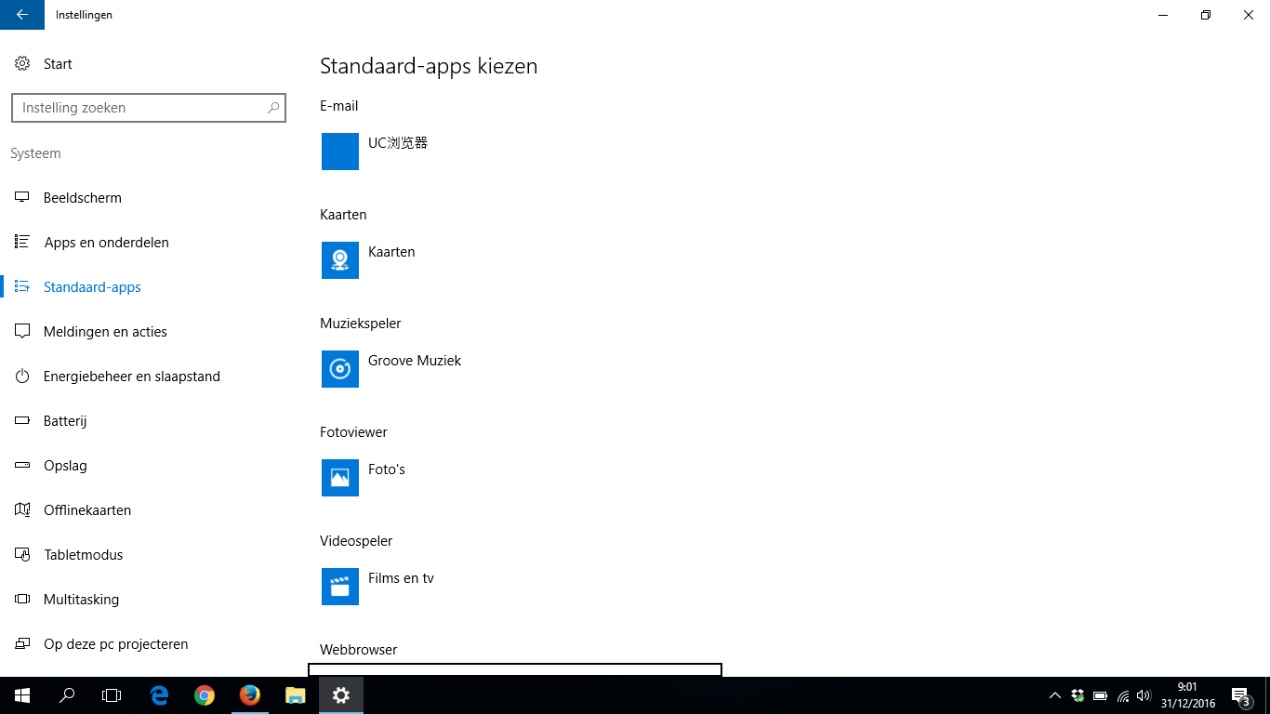
Task: Click the Standaard-apps kiezen heading
Action: [x=429, y=66]
